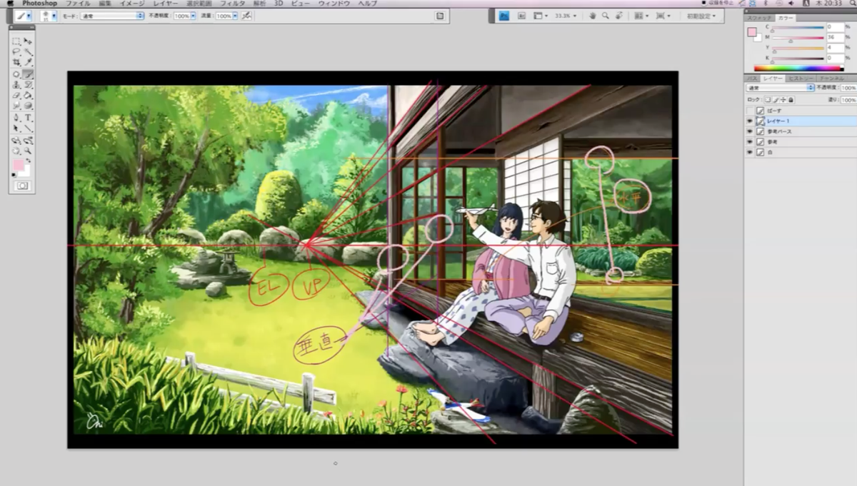The height and width of the screenshot is (486, 857).
Task: Select the 3D Rotate tool
Action: 16,141
